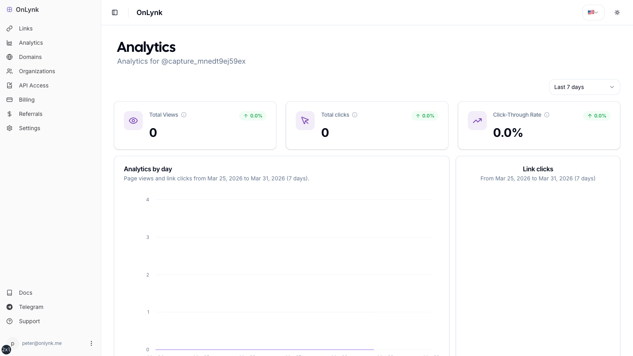Viewport: 633px width, 356px height.
Task: Open API Access from the sidebar
Action: (x=34, y=85)
